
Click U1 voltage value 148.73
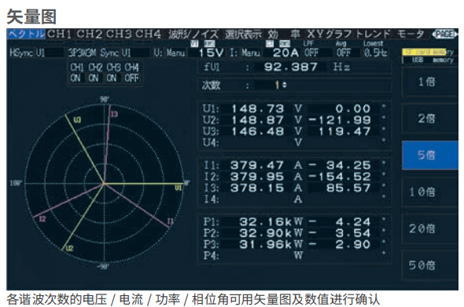[x=257, y=108]
